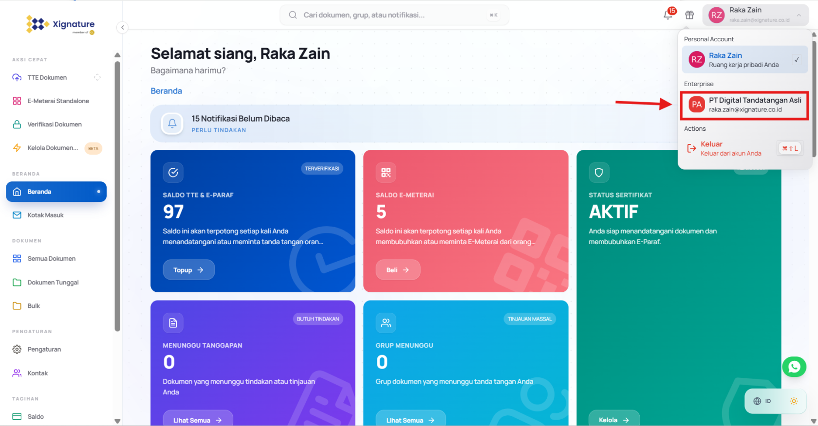This screenshot has height=426, width=818.
Task: Click document icon on Menunggu Tanggapan card
Action: click(173, 323)
